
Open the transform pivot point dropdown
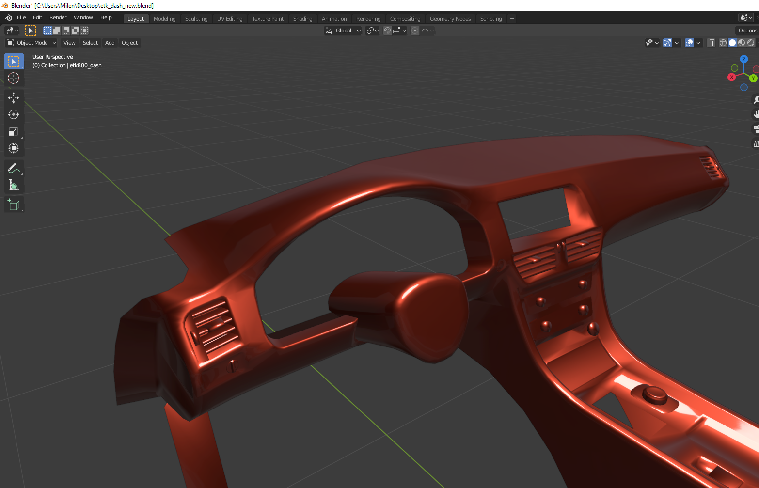(x=372, y=31)
